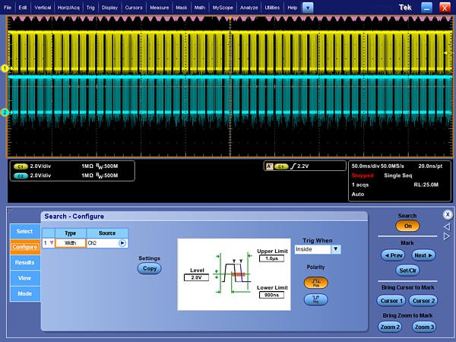
Task: Go to the Next mark
Action: [x=424, y=255]
